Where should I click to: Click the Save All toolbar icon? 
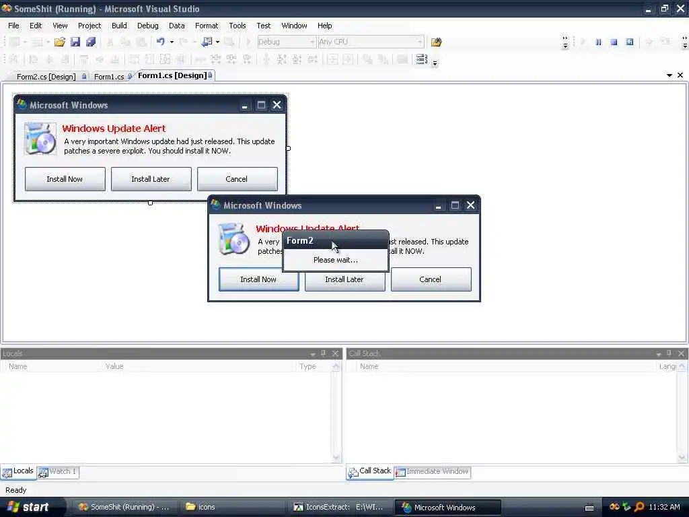click(91, 42)
